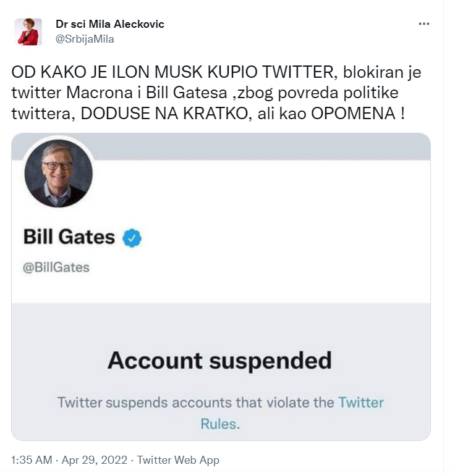
Task: Click Mila Aleckovic's profile avatar
Action: pyautogui.click(x=28, y=31)
